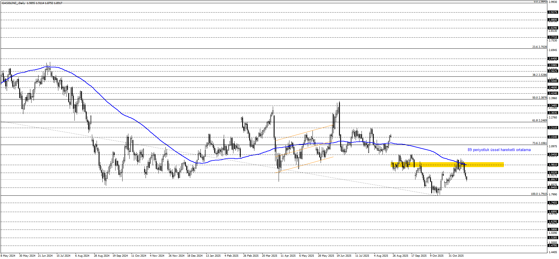Click the 2.9275 price level tag
This screenshot has height=259, width=559.
coord(553,12)
